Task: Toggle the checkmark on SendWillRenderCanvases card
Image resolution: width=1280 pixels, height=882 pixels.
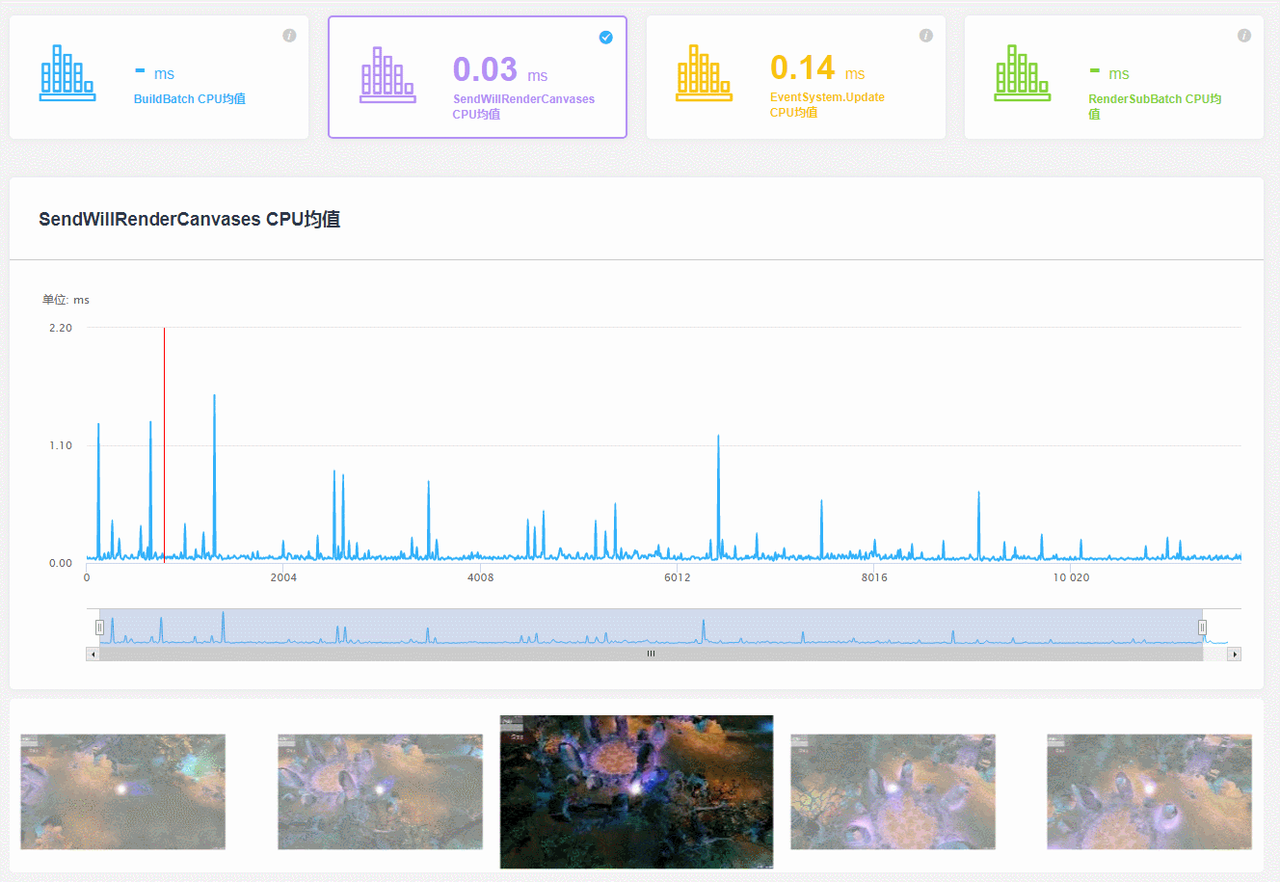Action: click(605, 38)
